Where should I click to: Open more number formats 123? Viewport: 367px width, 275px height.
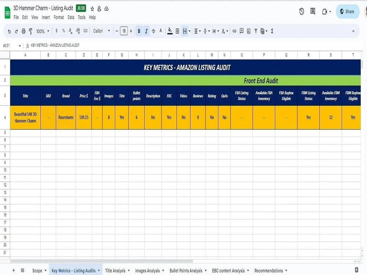pyautogui.click(x=85, y=31)
